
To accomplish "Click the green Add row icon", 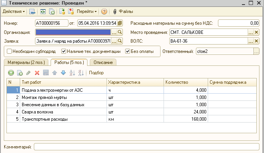I will (x=11, y=73).
